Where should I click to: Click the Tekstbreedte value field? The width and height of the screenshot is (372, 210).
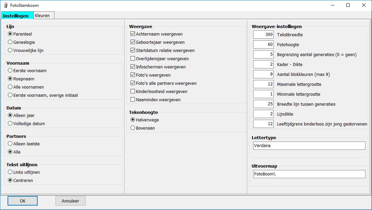click(x=263, y=35)
